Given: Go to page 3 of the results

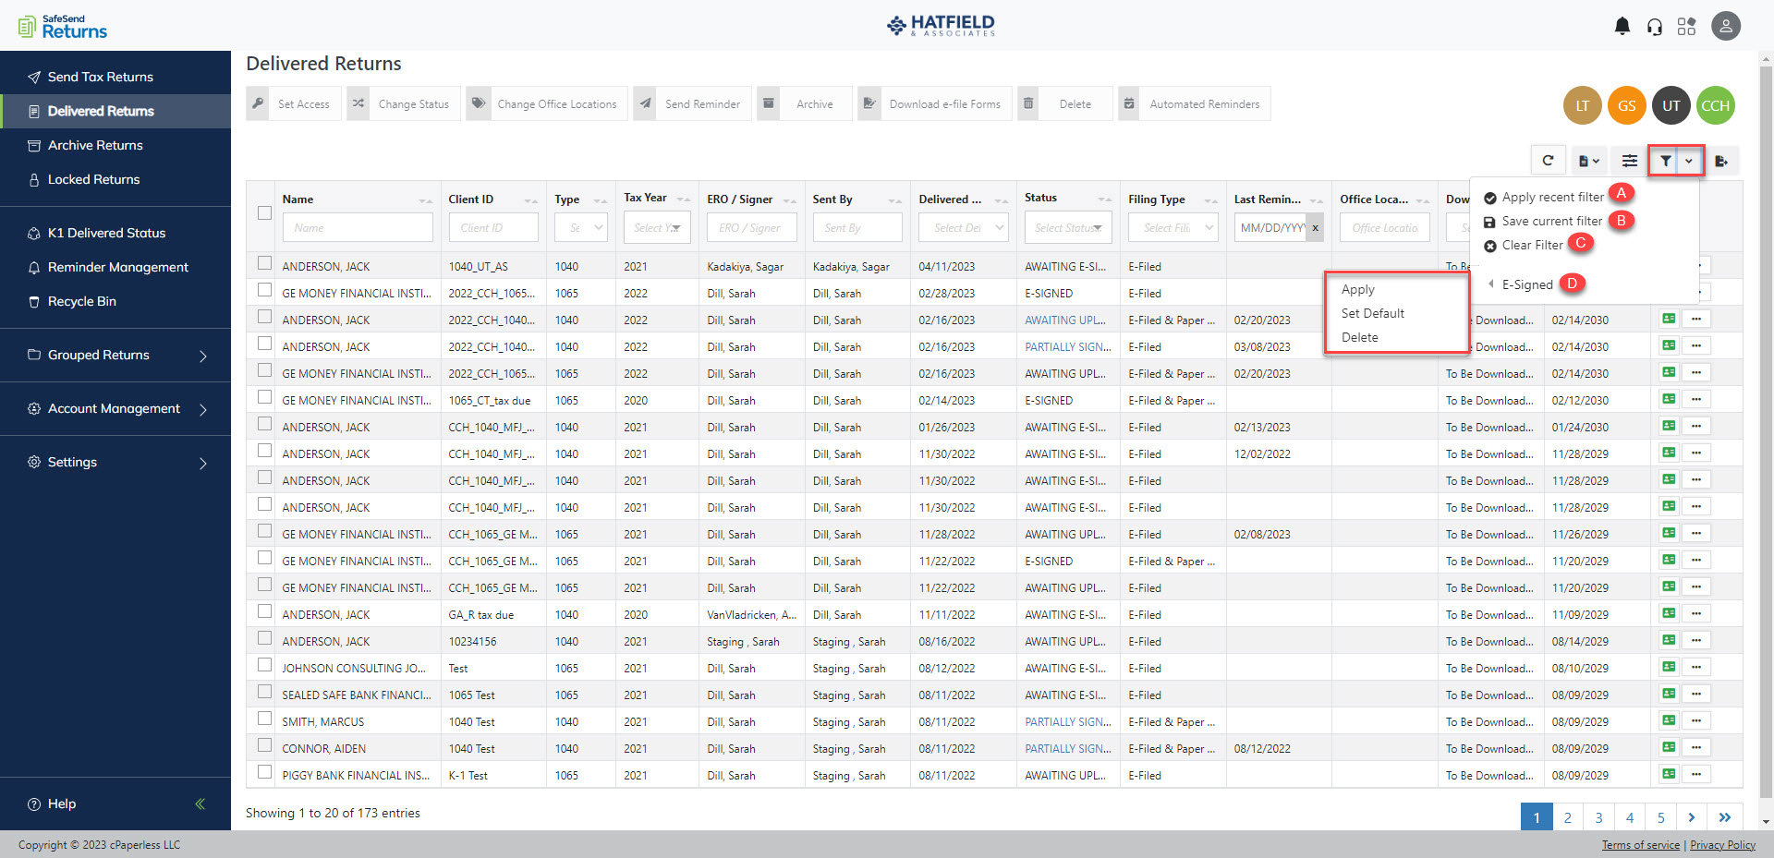Looking at the screenshot, I should (1598, 816).
